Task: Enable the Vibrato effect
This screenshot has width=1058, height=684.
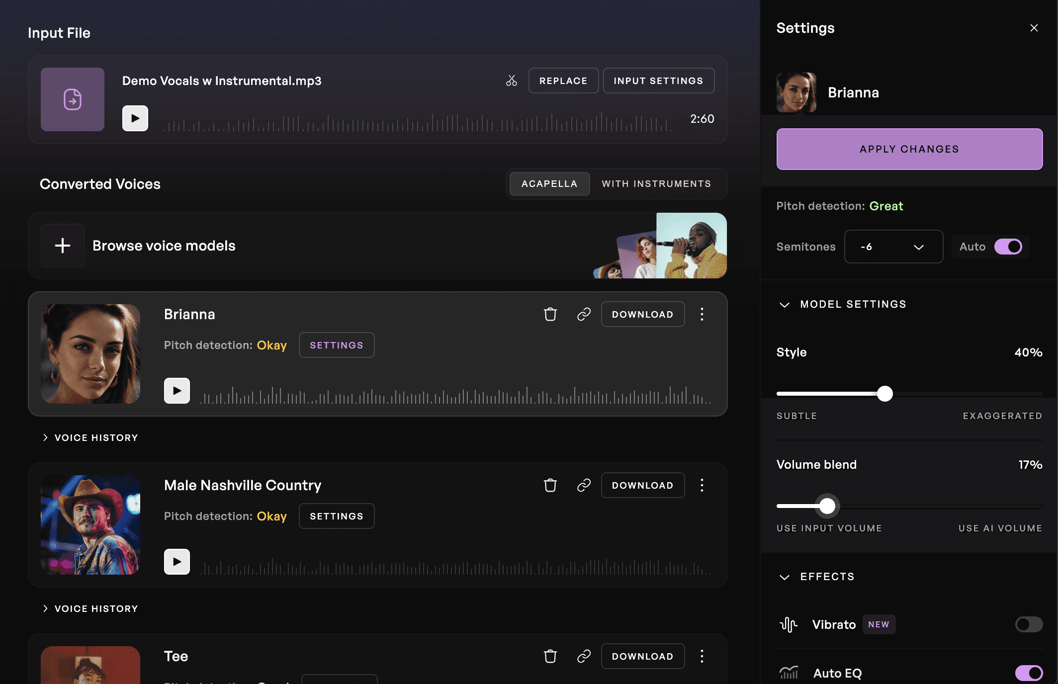Action: [1029, 624]
